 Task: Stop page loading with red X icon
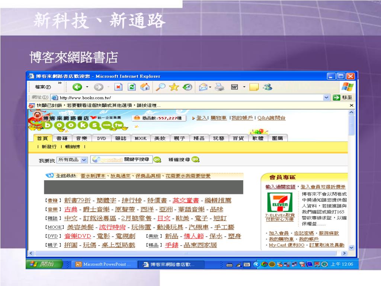tap(118, 87)
